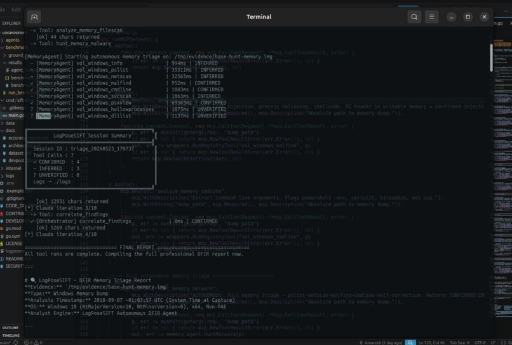Close the Terminal window
The height and width of the screenshot is (345, 512).
(484, 17)
